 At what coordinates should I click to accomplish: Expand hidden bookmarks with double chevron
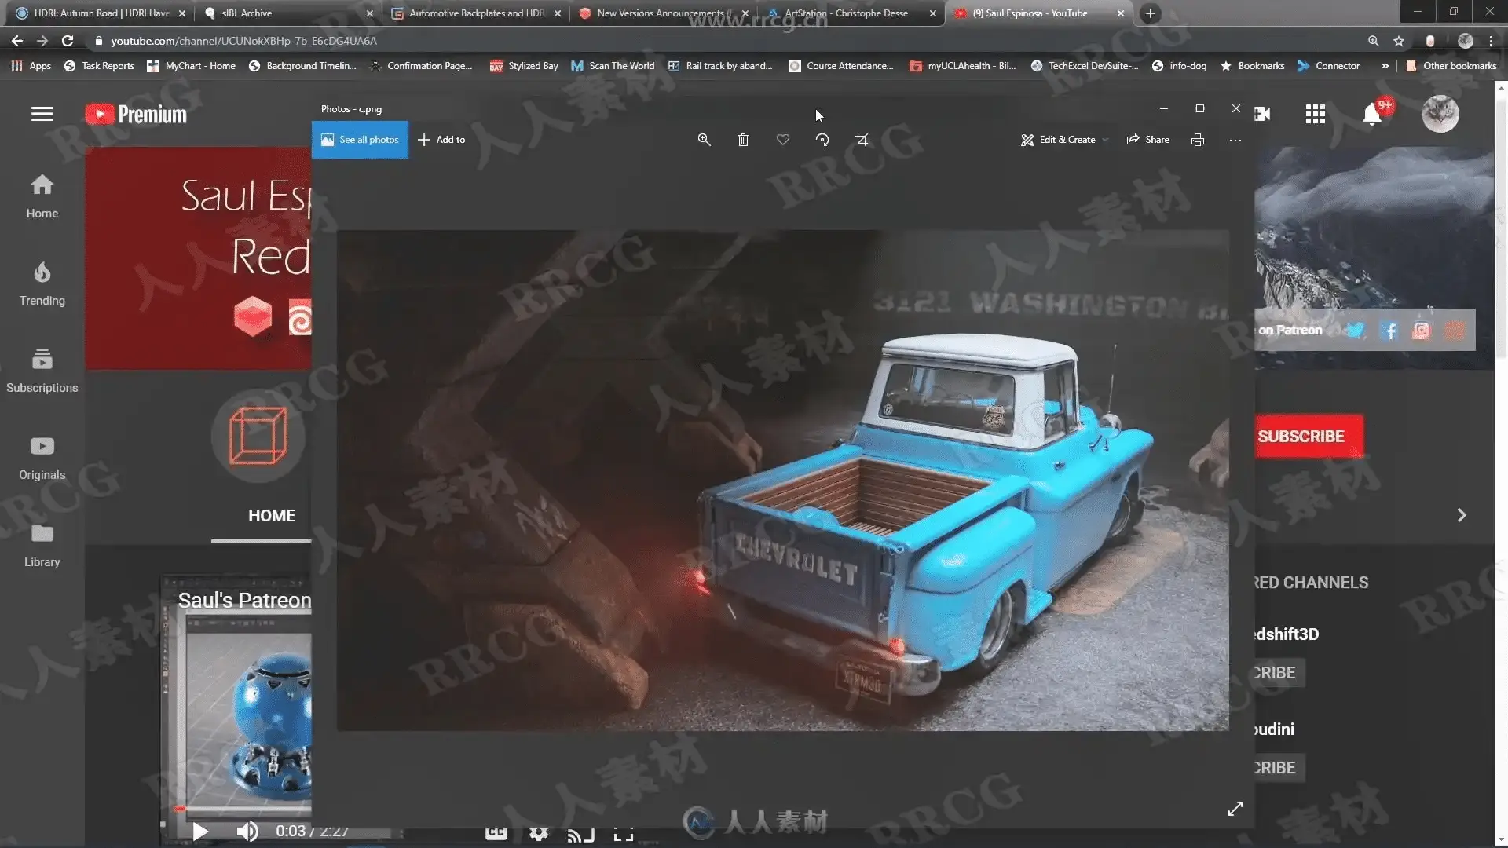[x=1385, y=66]
